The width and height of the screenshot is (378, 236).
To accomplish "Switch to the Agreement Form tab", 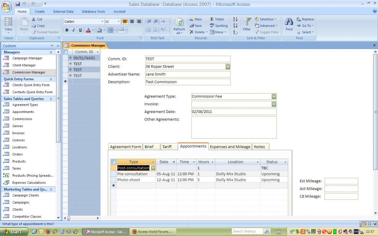I will [125, 147].
